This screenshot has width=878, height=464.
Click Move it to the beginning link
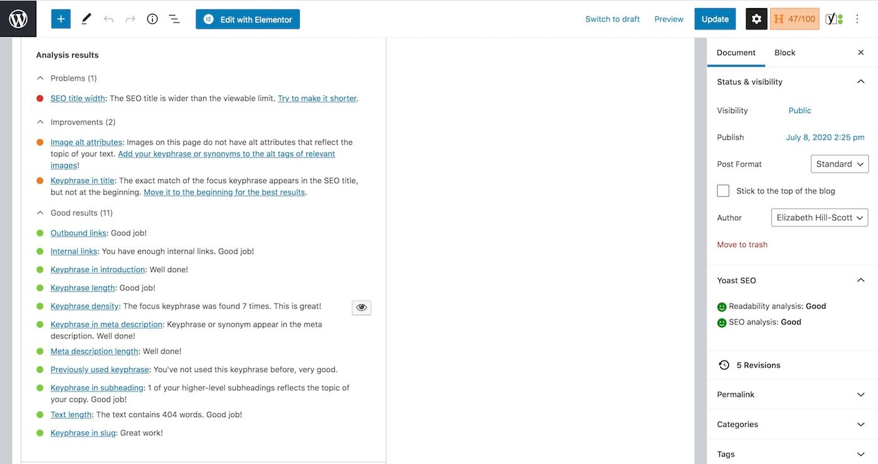coord(225,192)
